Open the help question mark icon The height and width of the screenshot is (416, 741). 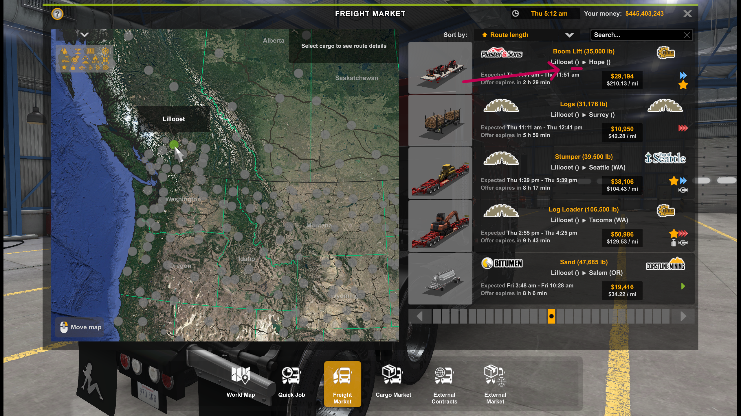click(x=57, y=14)
